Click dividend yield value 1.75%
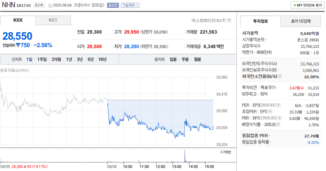This screenshot has width=326, height=171. [x=314, y=125]
